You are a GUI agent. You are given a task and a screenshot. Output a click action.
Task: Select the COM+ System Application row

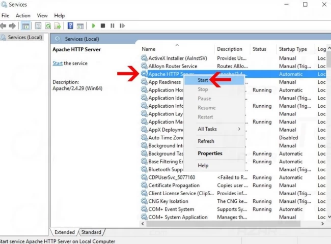[233, 217]
